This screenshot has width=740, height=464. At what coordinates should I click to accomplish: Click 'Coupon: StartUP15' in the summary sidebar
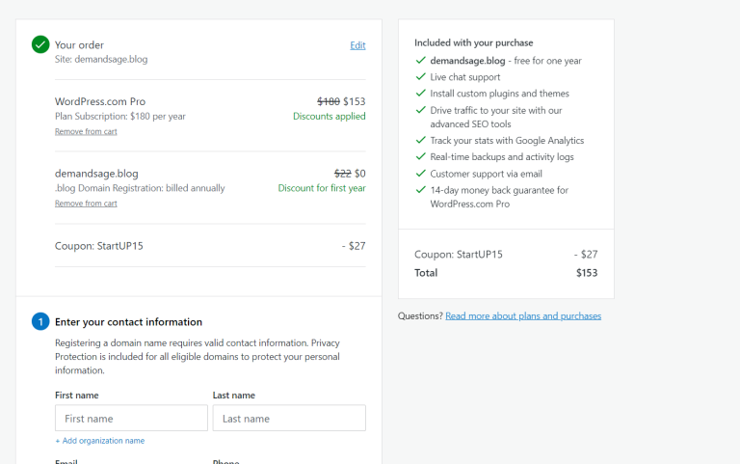[x=459, y=255]
